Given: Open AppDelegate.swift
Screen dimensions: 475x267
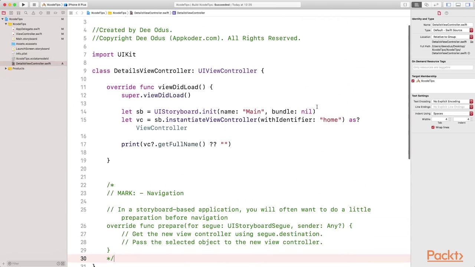Looking at the screenshot, I should click(28, 29).
